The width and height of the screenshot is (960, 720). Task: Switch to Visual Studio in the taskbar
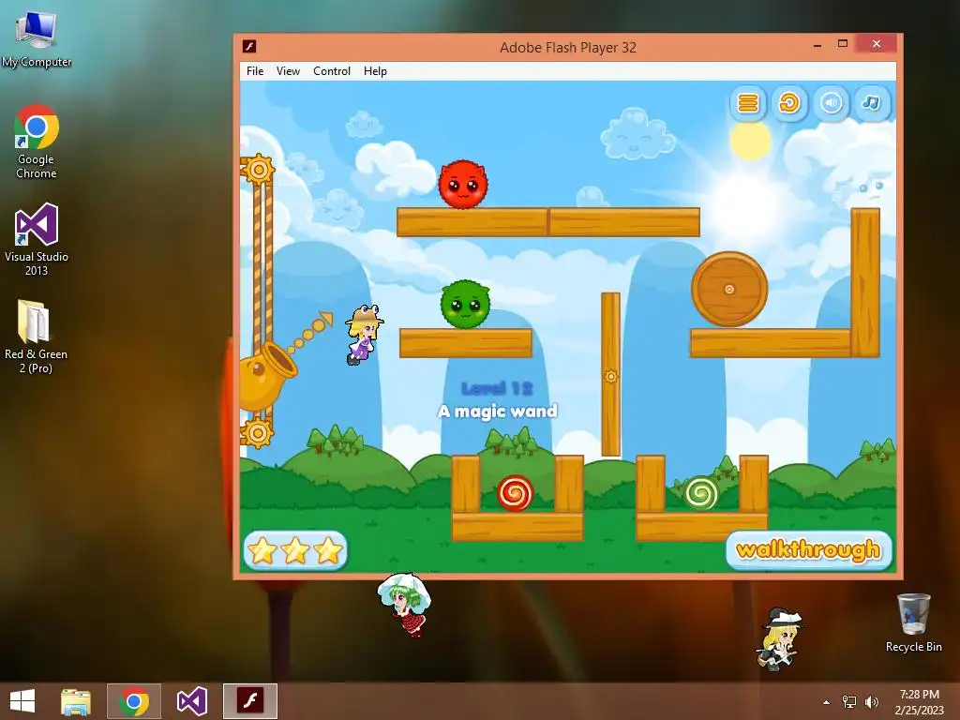coord(191,701)
